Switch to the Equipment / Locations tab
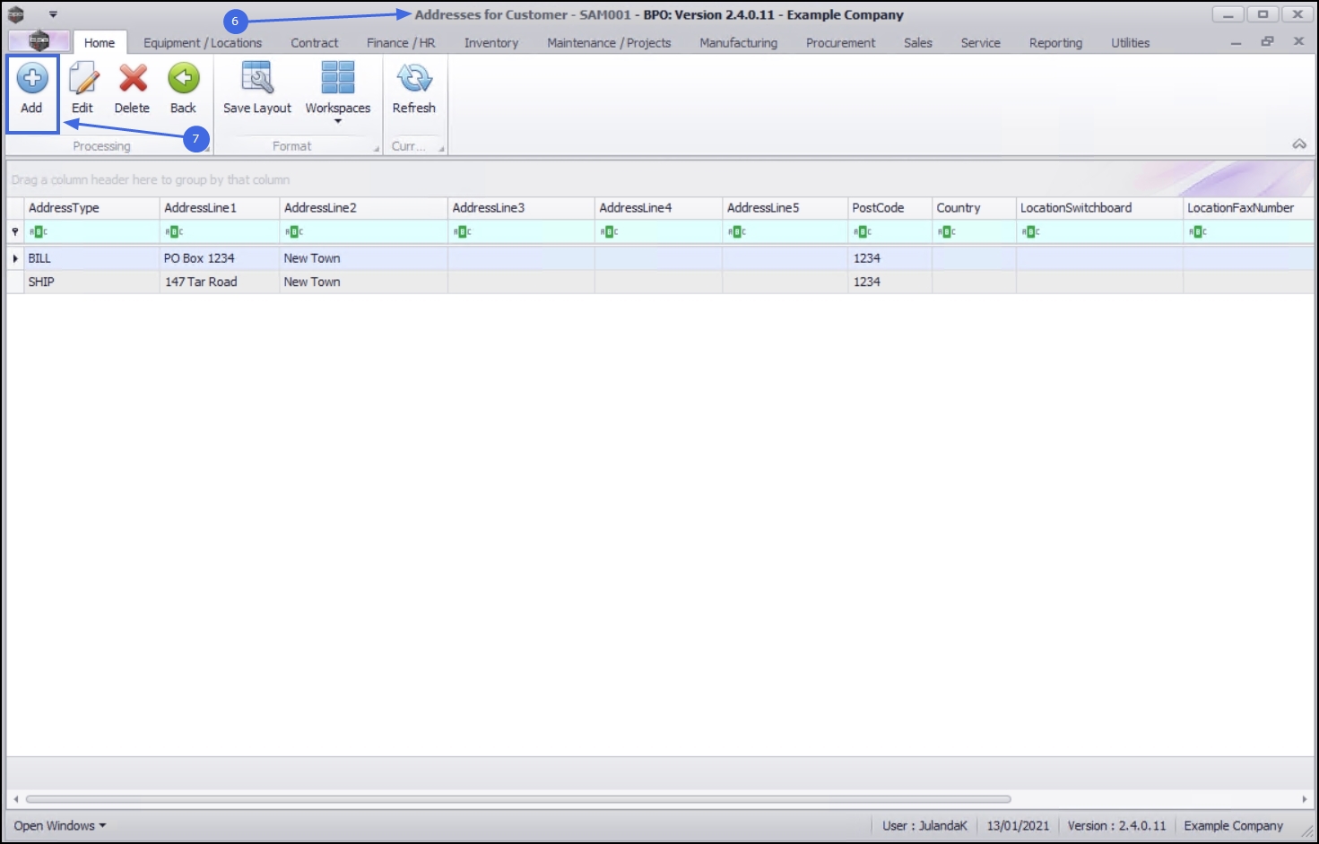This screenshot has height=844, width=1319. pos(203,43)
